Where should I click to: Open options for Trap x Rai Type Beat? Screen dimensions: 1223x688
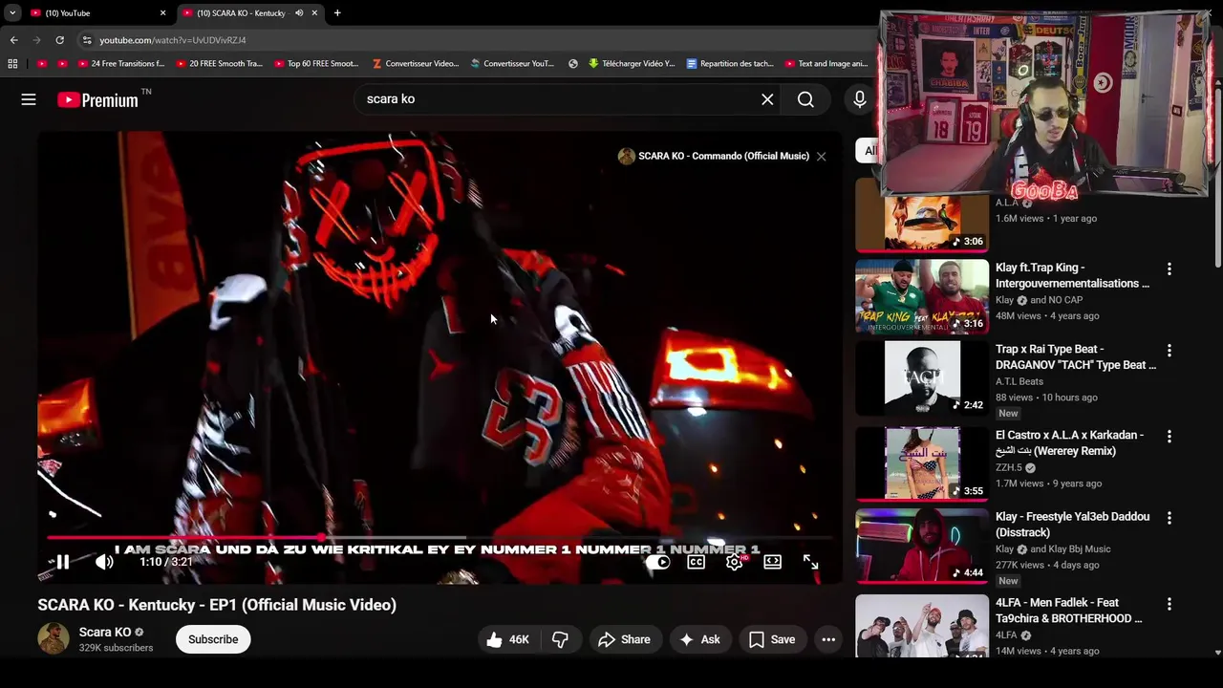pos(1169,351)
